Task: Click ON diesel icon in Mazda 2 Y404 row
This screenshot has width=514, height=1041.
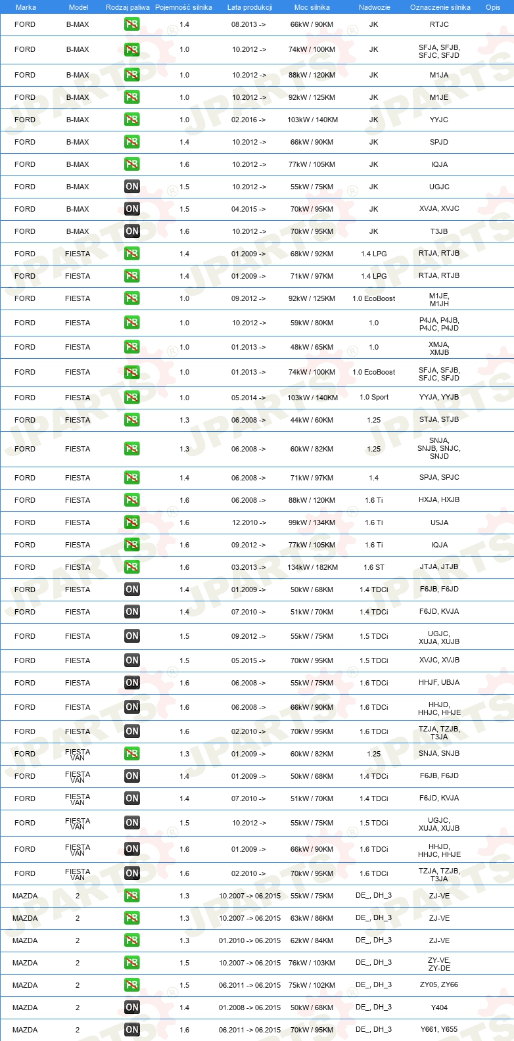Action: pos(132,1007)
